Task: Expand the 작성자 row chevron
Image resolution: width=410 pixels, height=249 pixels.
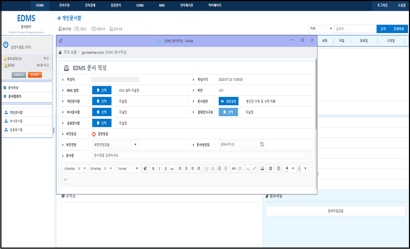Action: 63,79
